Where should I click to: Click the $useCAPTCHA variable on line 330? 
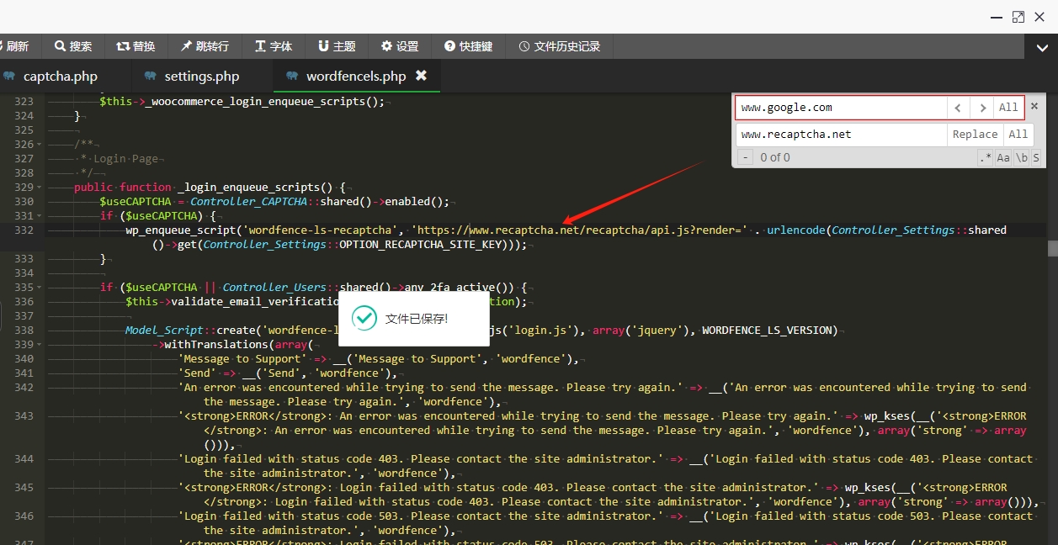click(136, 202)
